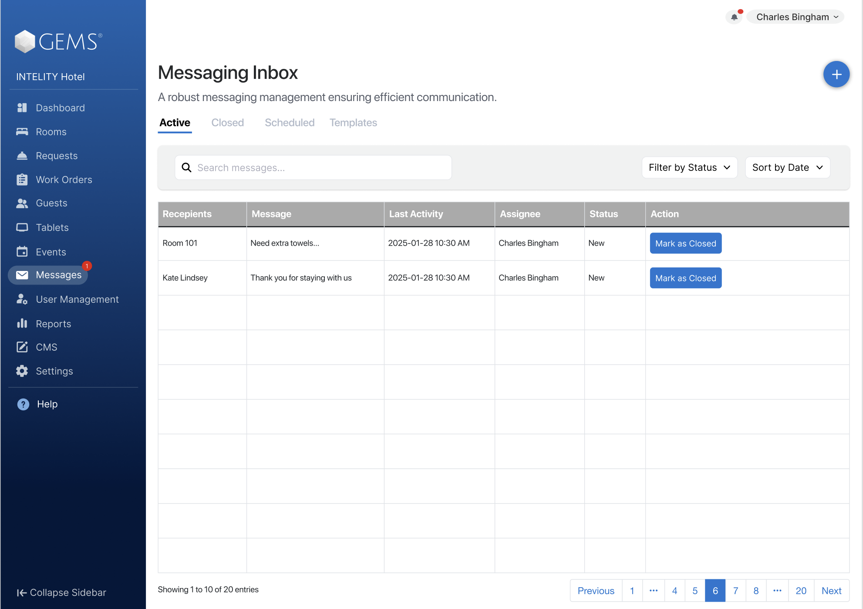The width and height of the screenshot is (863, 609).
Task: Go to page 20
Action: click(801, 591)
